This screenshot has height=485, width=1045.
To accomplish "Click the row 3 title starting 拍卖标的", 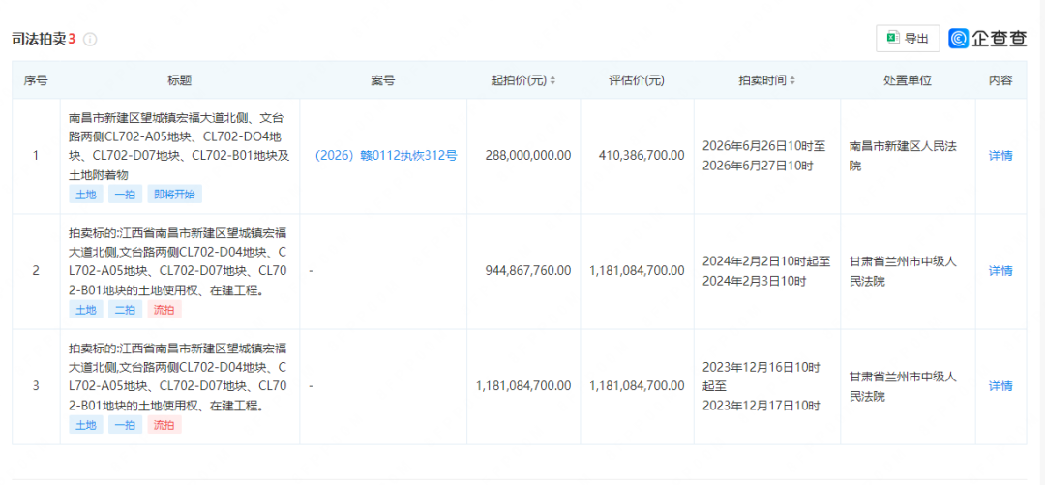I will click(x=179, y=377).
